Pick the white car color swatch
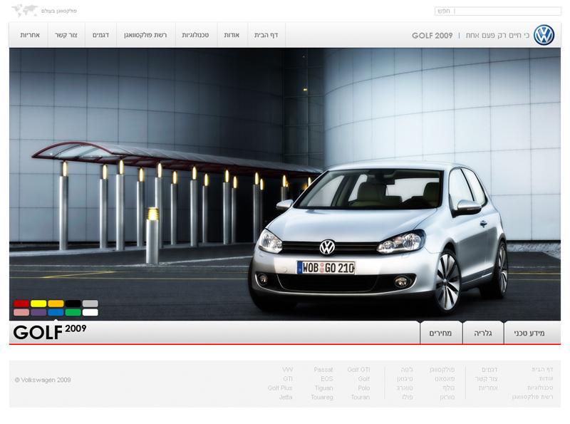 click(x=90, y=312)
